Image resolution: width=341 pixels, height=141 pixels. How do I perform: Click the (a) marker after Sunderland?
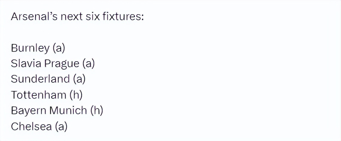point(79,79)
